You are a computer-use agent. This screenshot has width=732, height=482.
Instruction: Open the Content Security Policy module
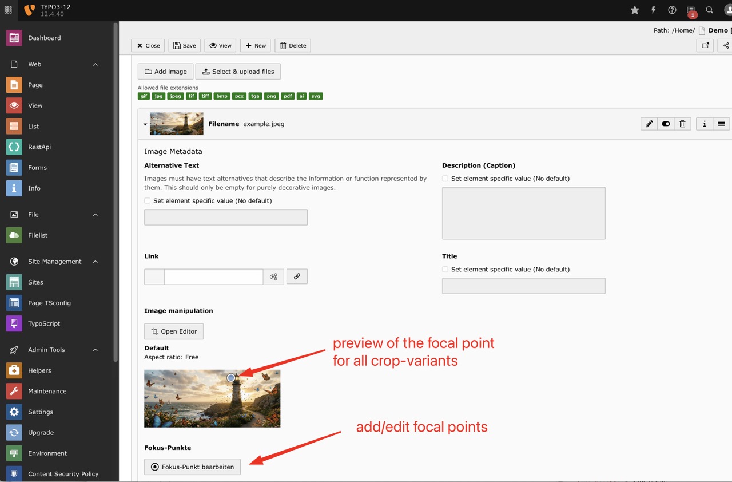click(x=63, y=474)
